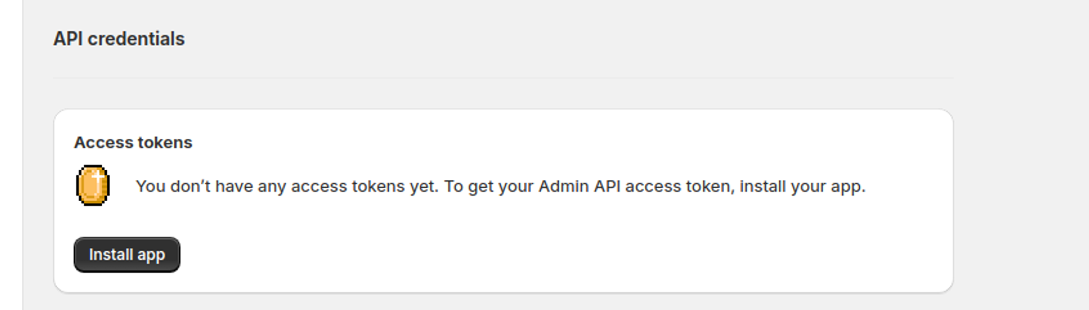Click the word "credentials" in the heading
This screenshot has width=1089, height=310.
(136, 39)
